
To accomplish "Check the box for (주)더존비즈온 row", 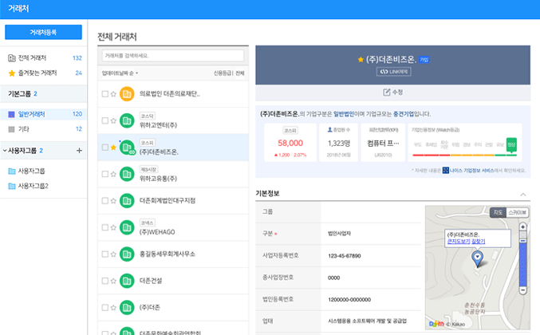I will click(x=105, y=148).
